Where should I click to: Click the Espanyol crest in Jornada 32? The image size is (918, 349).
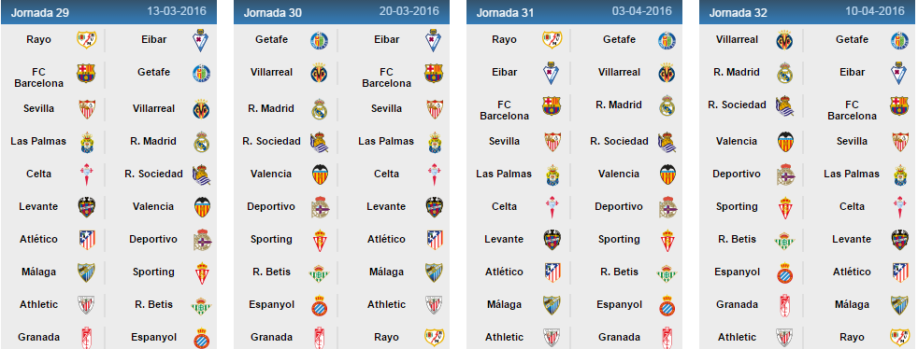pos(784,272)
